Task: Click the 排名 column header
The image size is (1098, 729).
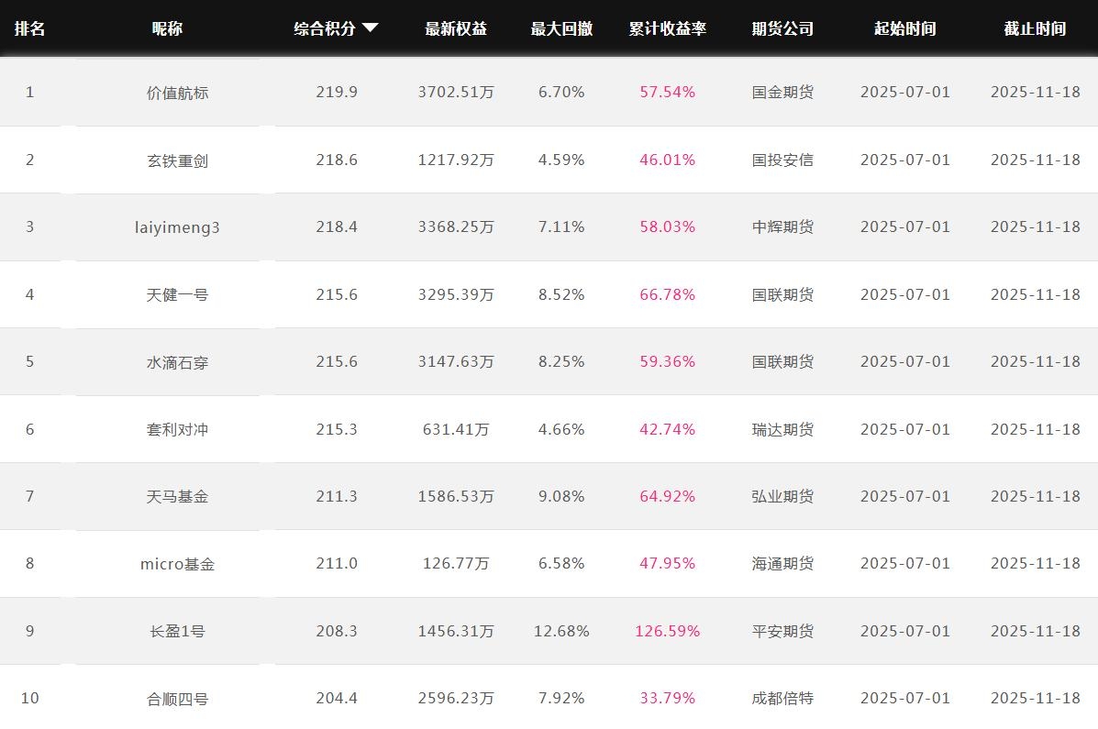Action: tap(29, 28)
